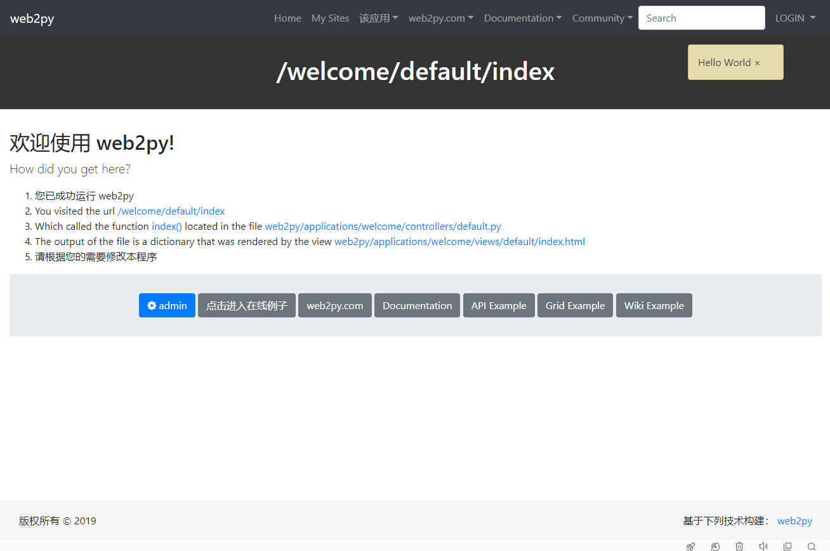Open the Grid Example button
The width and height of the screenshot is (830, 551).
(575, 305)
